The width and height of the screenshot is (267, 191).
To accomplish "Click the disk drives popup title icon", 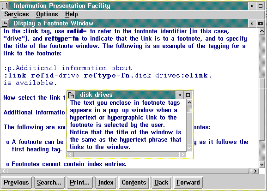I will coord(71,95).
